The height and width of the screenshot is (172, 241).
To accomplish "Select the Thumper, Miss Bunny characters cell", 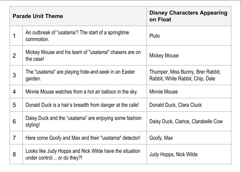I will pyautogui.click(x=189, y=75).
